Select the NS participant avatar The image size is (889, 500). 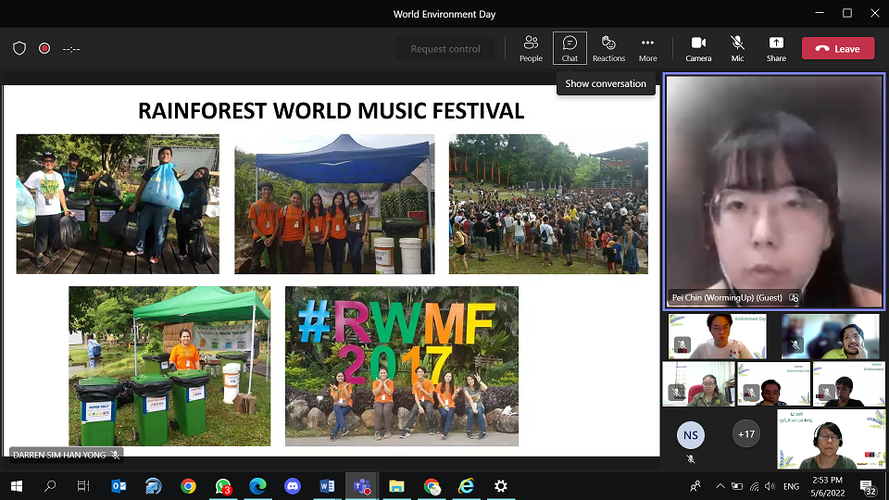click(x=691, y=435)
